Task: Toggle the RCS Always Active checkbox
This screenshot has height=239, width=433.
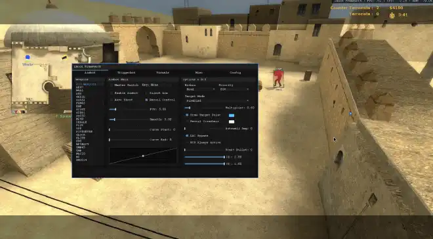Action: coord(187,142)
